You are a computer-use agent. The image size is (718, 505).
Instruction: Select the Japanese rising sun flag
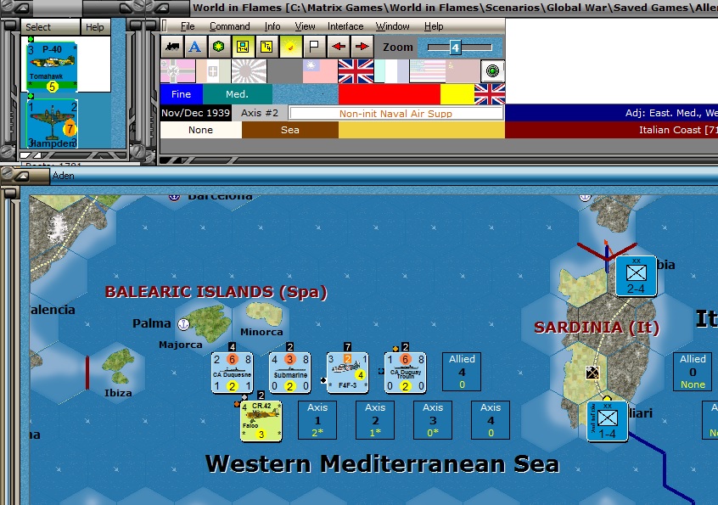coord(250,71)
